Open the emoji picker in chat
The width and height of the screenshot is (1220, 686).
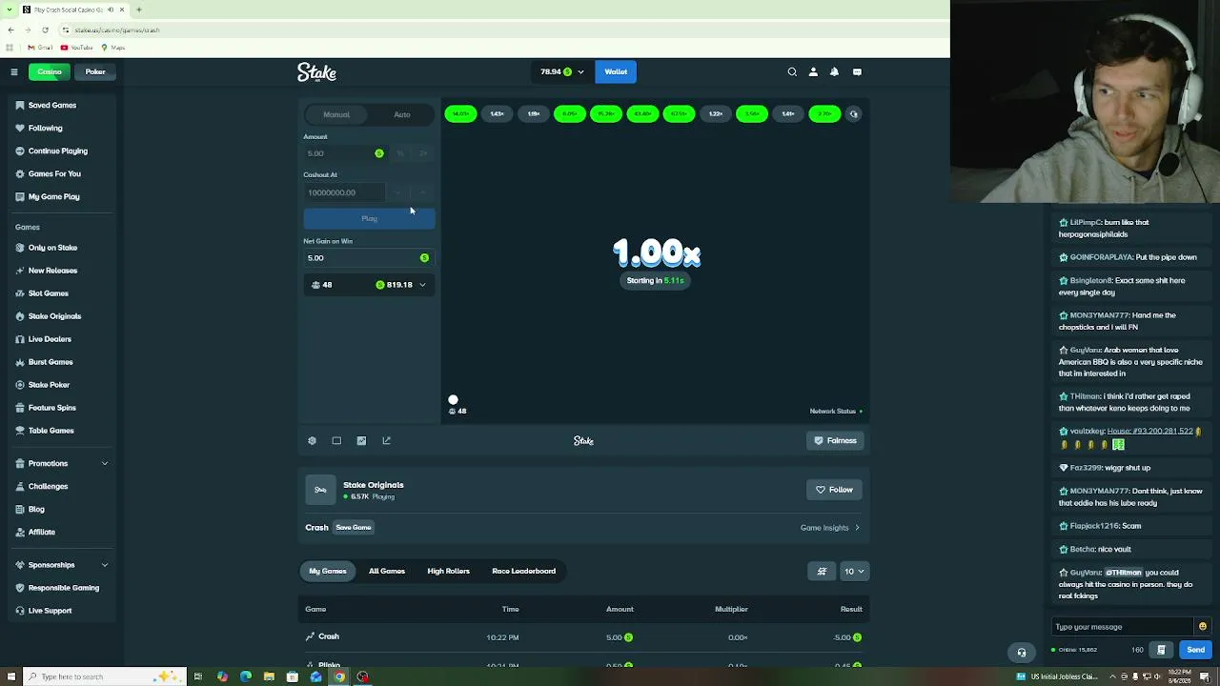(1202, 627)
